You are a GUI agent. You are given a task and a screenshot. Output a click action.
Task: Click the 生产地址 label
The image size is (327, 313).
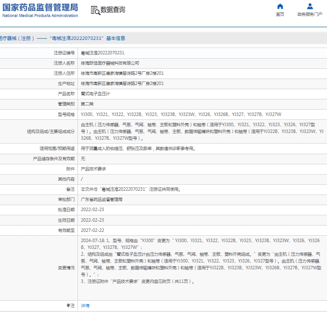tap(66, 84)
